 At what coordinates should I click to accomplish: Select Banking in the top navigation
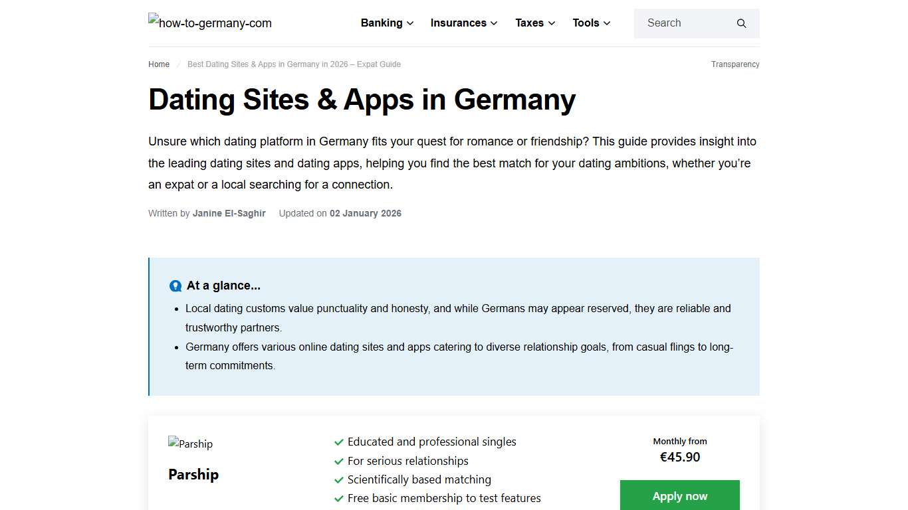coord(381,23)
